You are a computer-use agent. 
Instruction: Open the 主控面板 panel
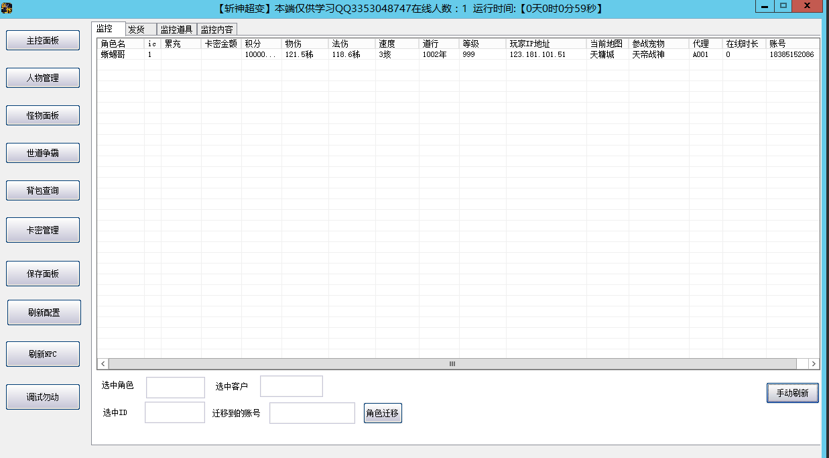pyautogui.click(x=43, y=40)
